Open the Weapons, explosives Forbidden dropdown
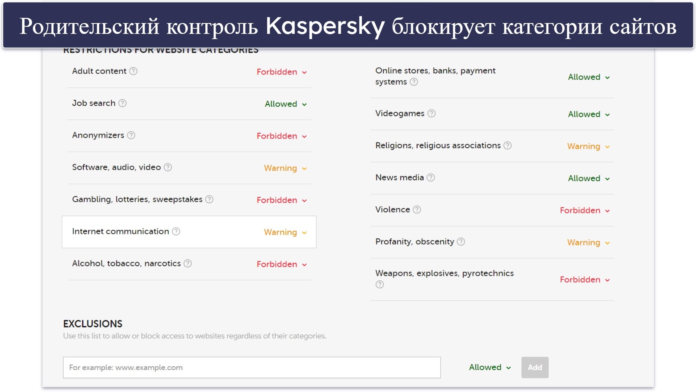This screenshot has height=392, width=696. [585, 280]
